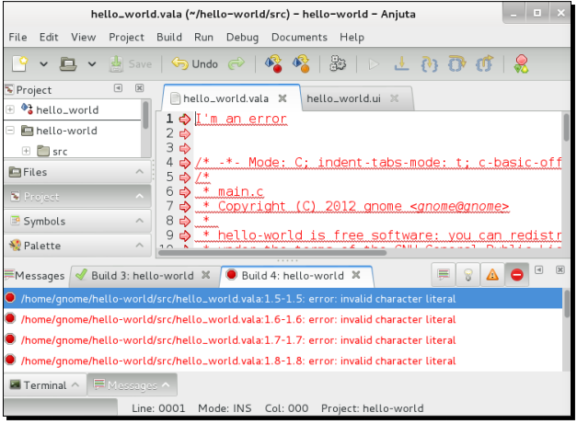Switch to the hello_world.ui tab
Viewport: 577px width, 424px height.
click(x=345, y=97)
